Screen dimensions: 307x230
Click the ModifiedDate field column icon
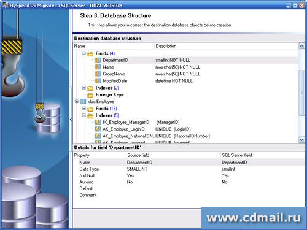(98, 81)
